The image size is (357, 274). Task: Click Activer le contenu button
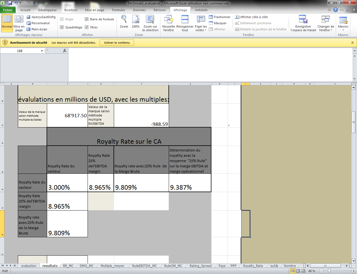117,43
